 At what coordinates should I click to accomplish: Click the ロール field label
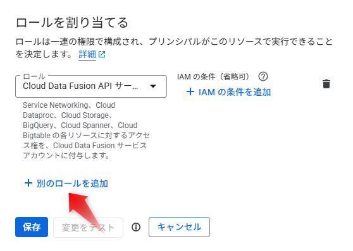[34, 76]
